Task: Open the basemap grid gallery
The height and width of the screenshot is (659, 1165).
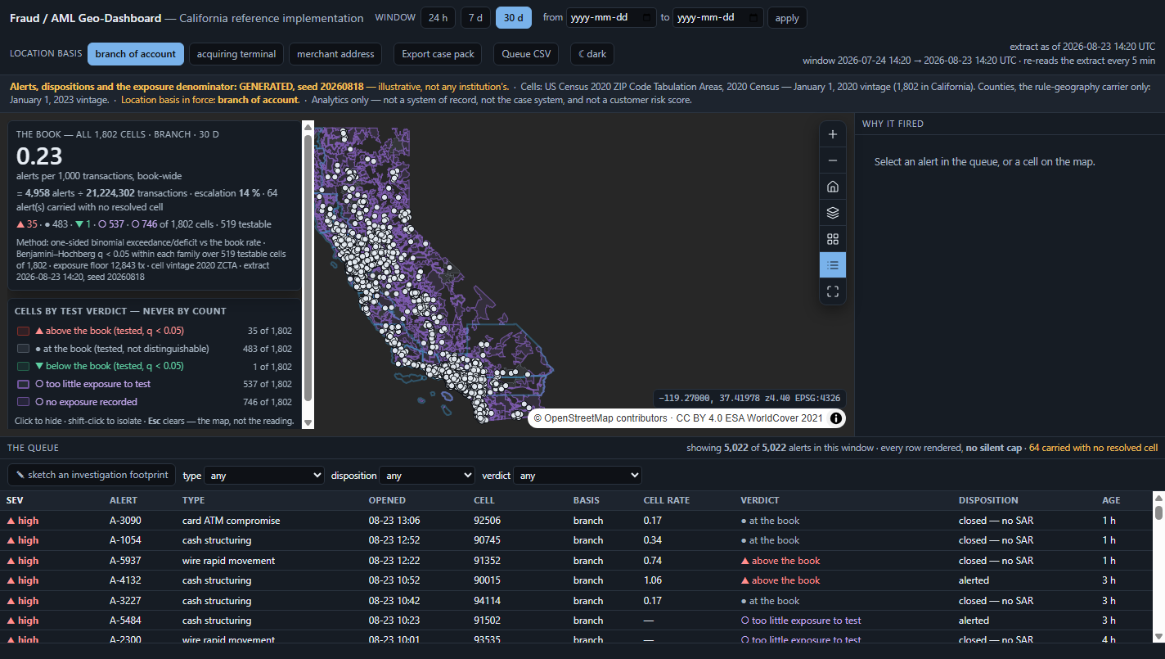Action: tap(833, 239)
